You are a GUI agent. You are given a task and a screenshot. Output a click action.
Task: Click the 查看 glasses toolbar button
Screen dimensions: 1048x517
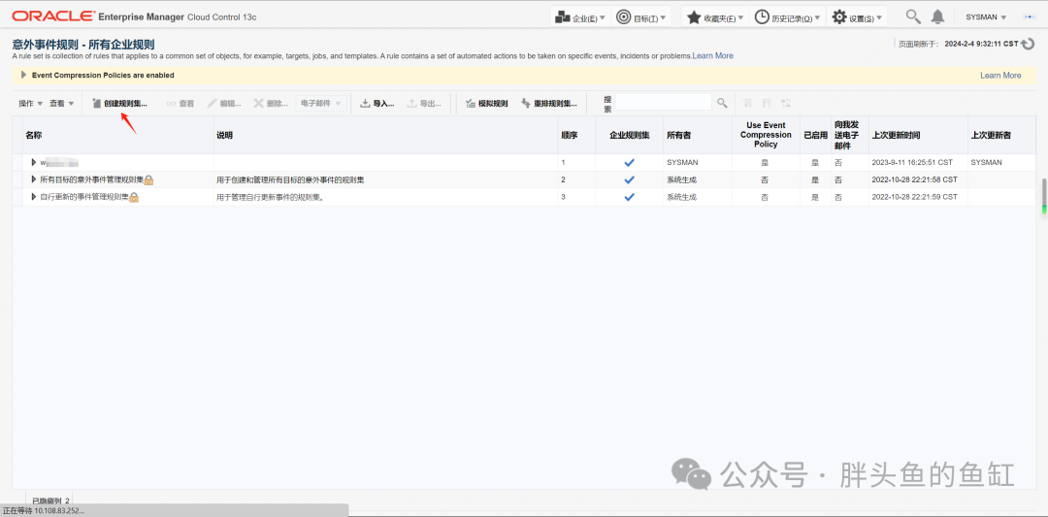click(180, 104)
